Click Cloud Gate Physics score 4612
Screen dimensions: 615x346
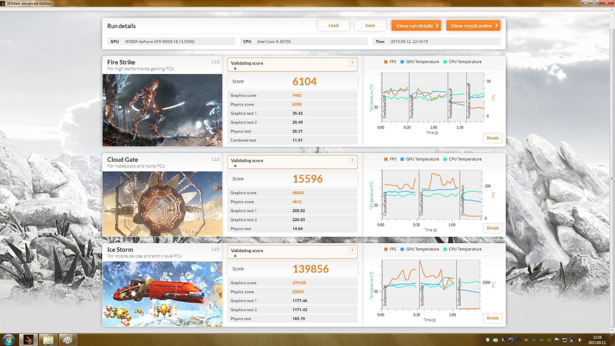pyautogui.click(x=297, y=202)
